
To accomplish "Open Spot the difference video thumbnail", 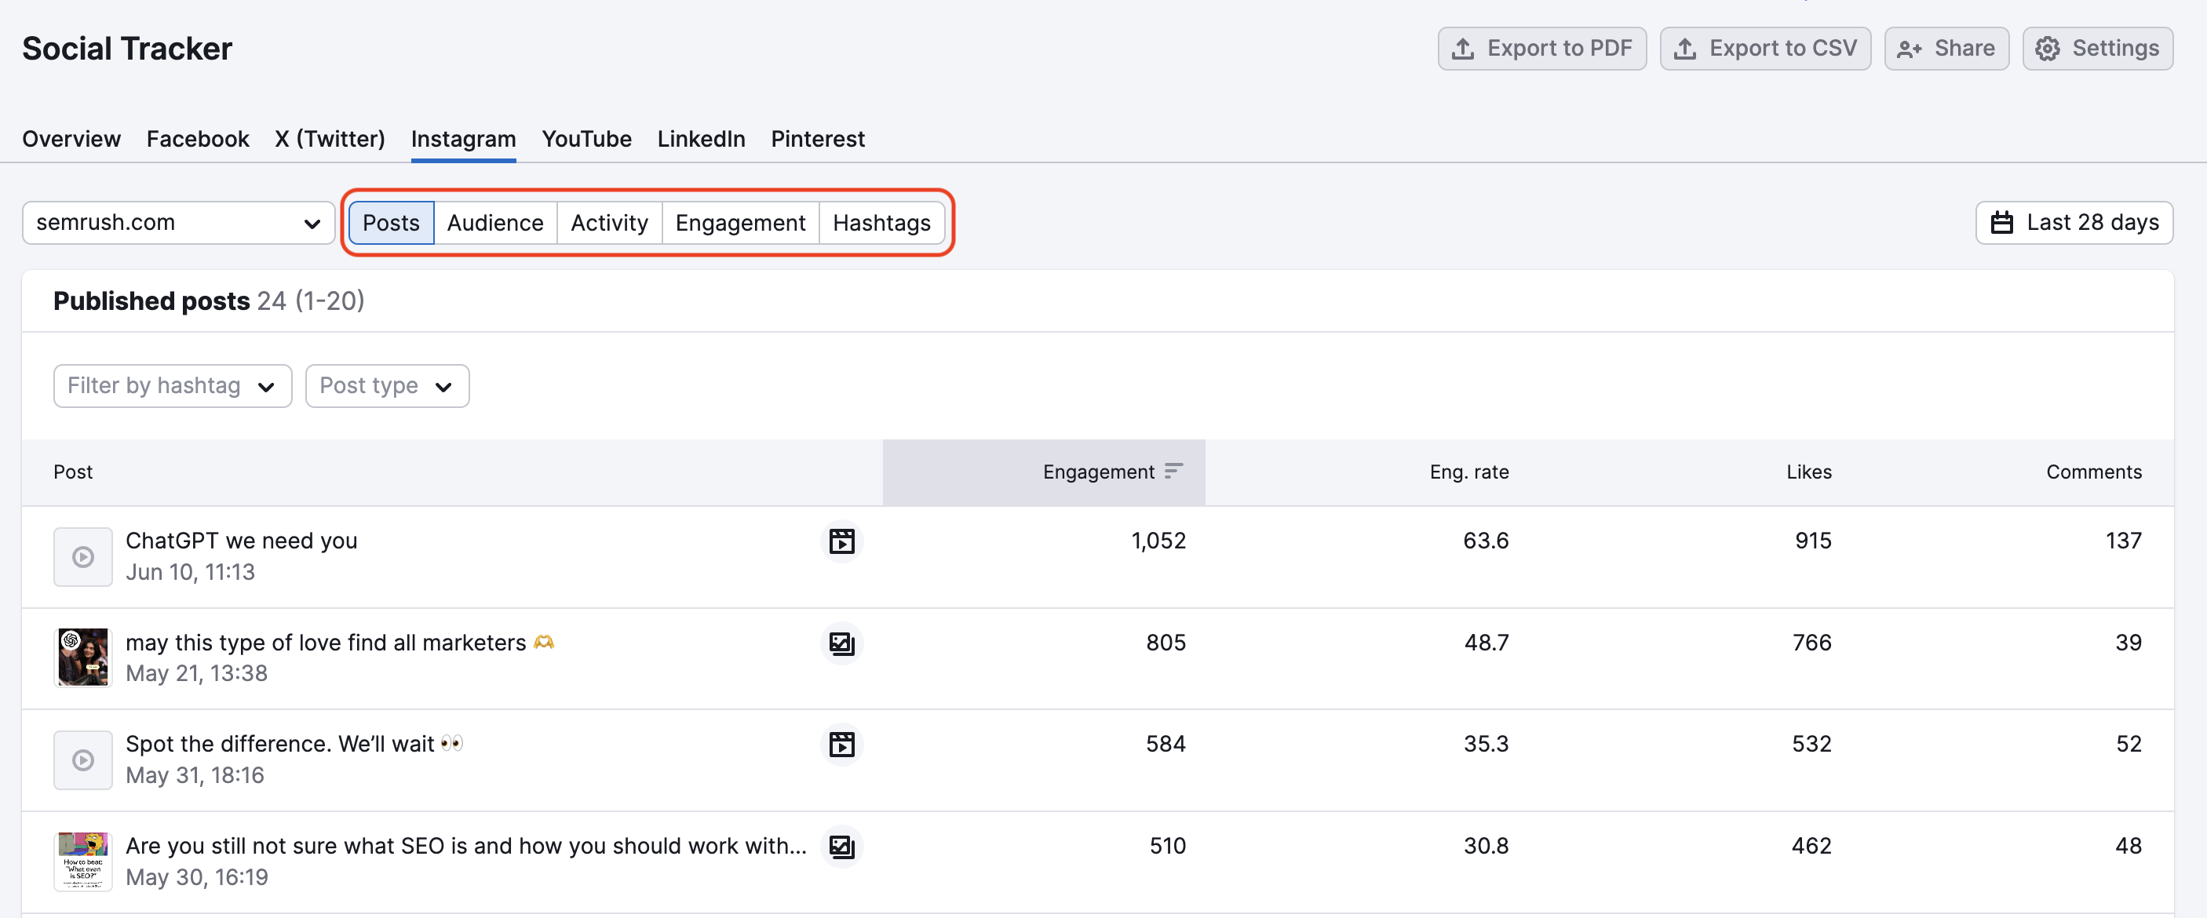I will (83, 760).
